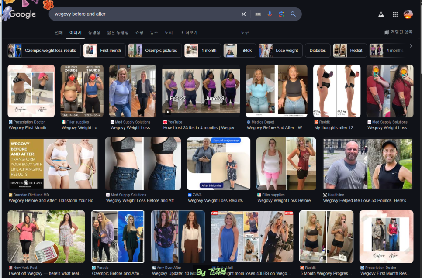Open the 도구 tools options

pos(245,33)
